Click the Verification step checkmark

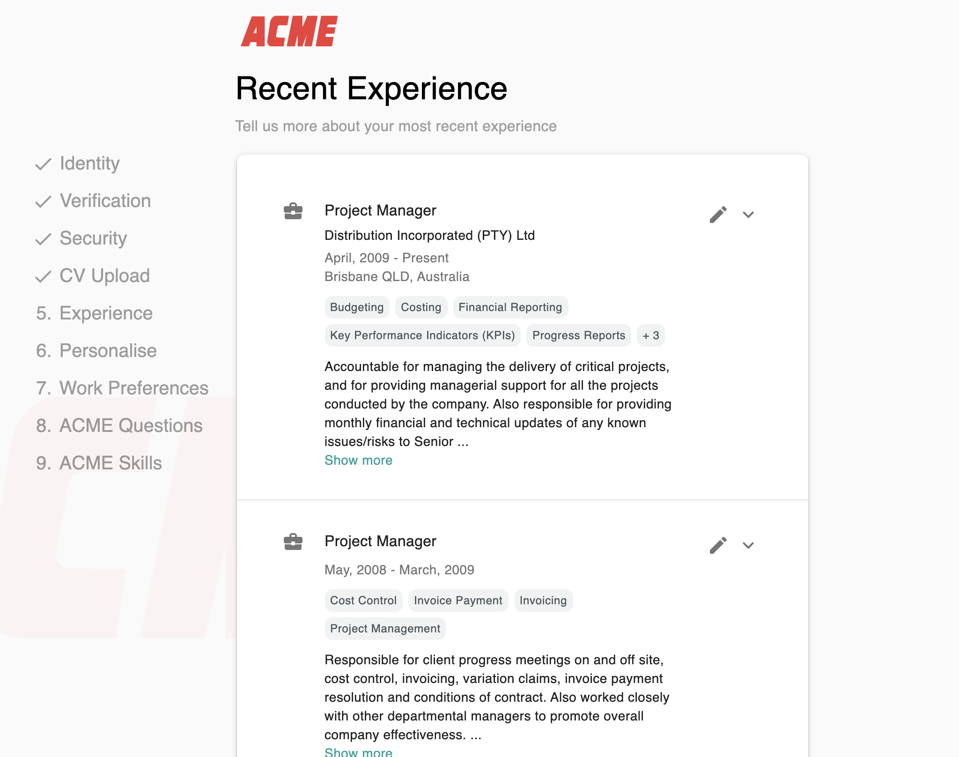43,201
